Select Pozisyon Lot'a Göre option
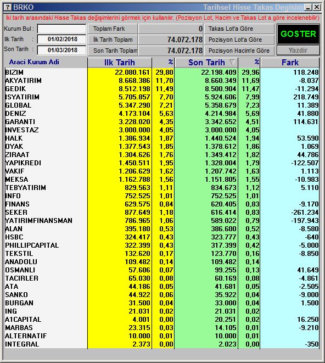The width and height of the screenshot is (325, 363). 239,40
